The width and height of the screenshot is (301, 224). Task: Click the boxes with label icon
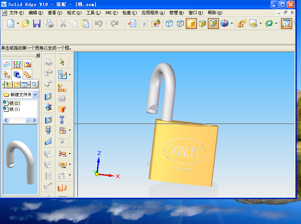242,24
